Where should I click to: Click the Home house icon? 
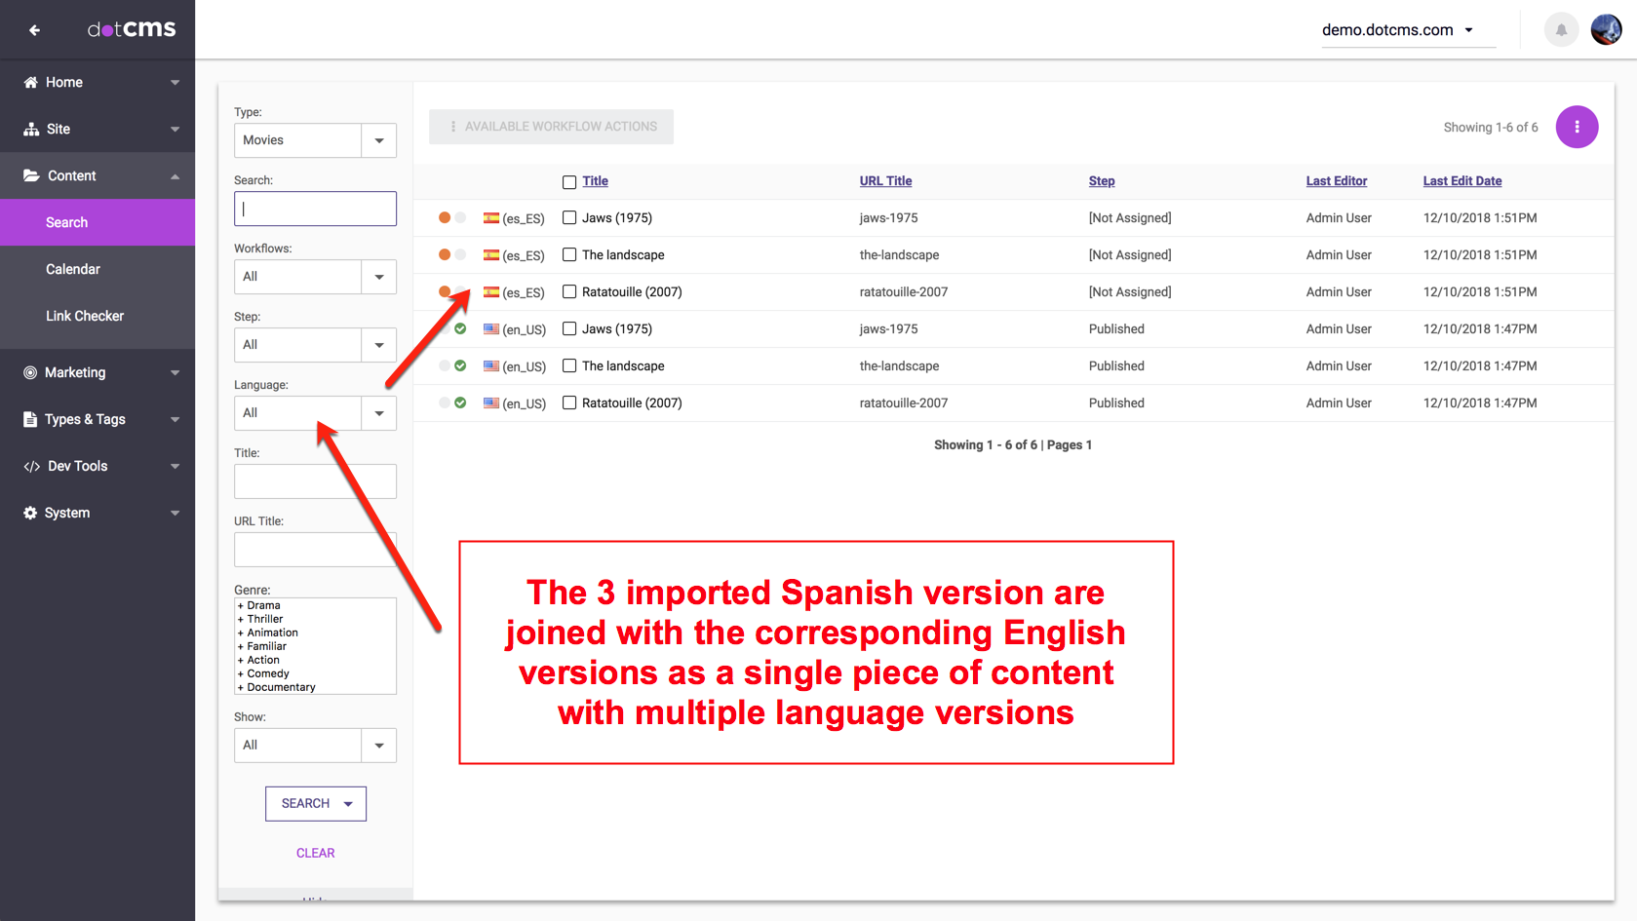click(31, 82)
